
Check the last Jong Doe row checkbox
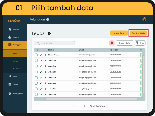point(36,95)
